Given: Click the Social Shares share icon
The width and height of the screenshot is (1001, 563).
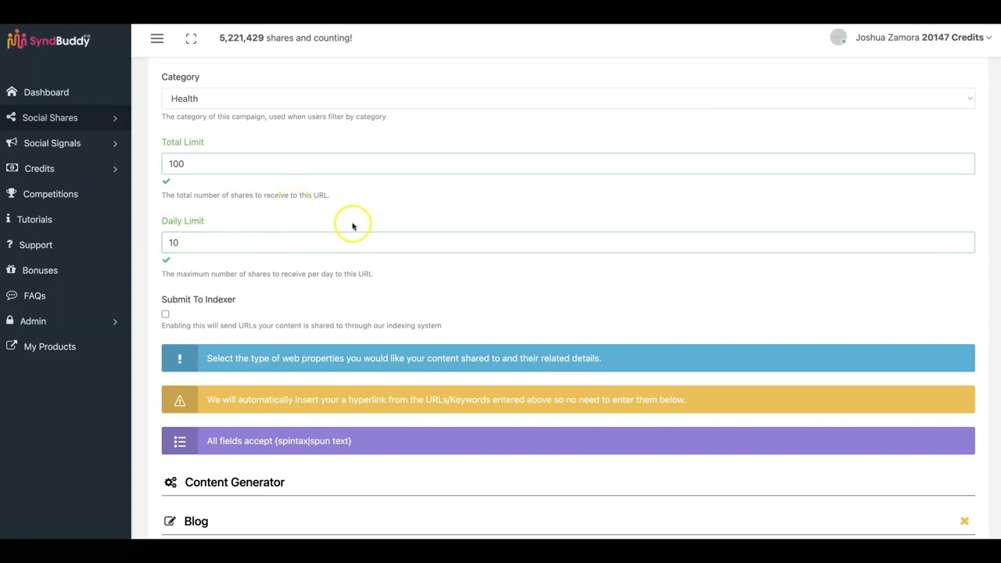Looking at the screenshot, I should (x=11, y=117).
